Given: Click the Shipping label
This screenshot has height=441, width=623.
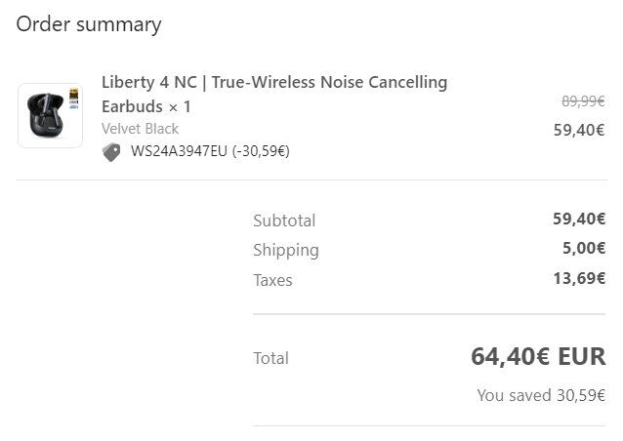Looking at the screenshot, I should (286, 251).
